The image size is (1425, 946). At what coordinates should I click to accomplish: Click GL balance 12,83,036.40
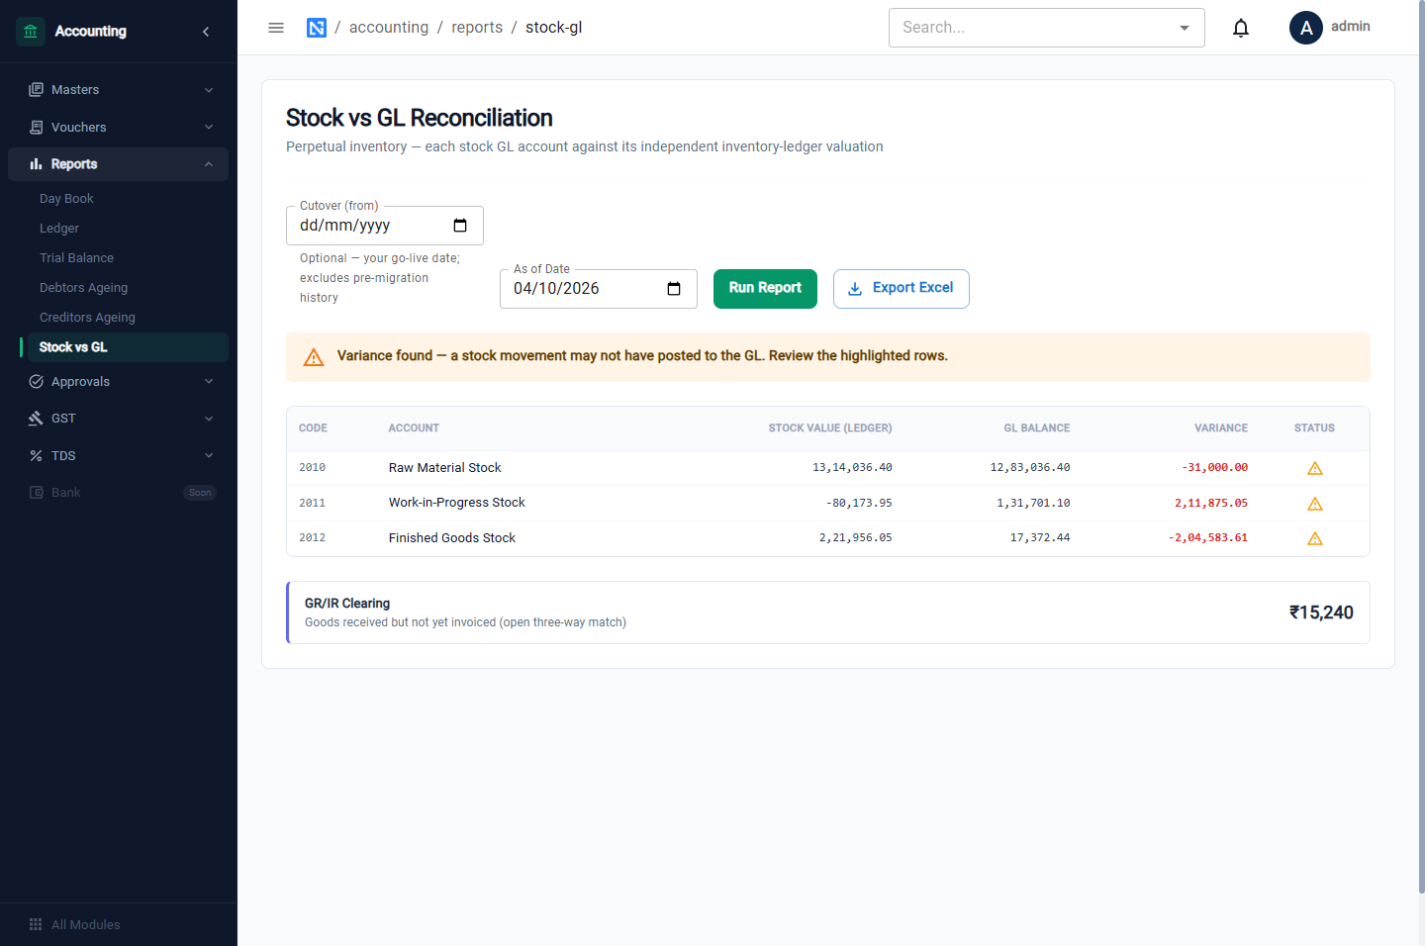pyautogui.click(x=1030, y=468)
